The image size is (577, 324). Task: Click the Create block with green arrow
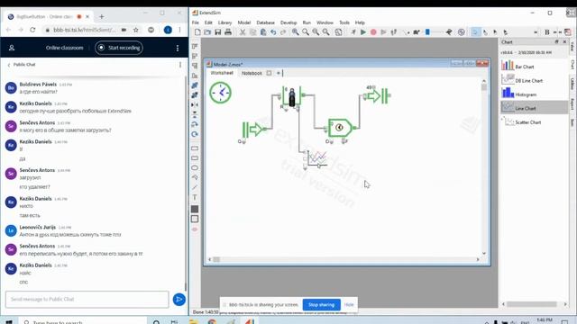click(x=252, y=130)
